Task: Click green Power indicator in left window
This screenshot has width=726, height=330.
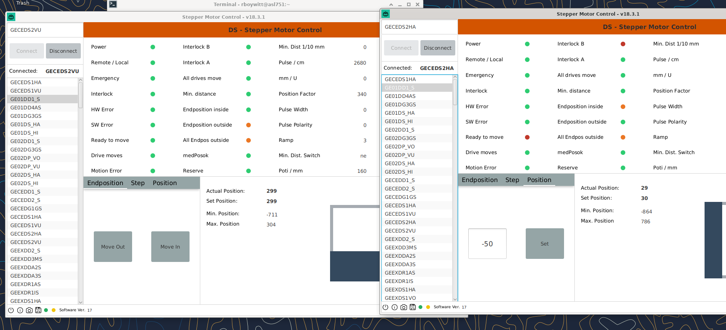Action: pyautogui.click(x=153, y=47)
